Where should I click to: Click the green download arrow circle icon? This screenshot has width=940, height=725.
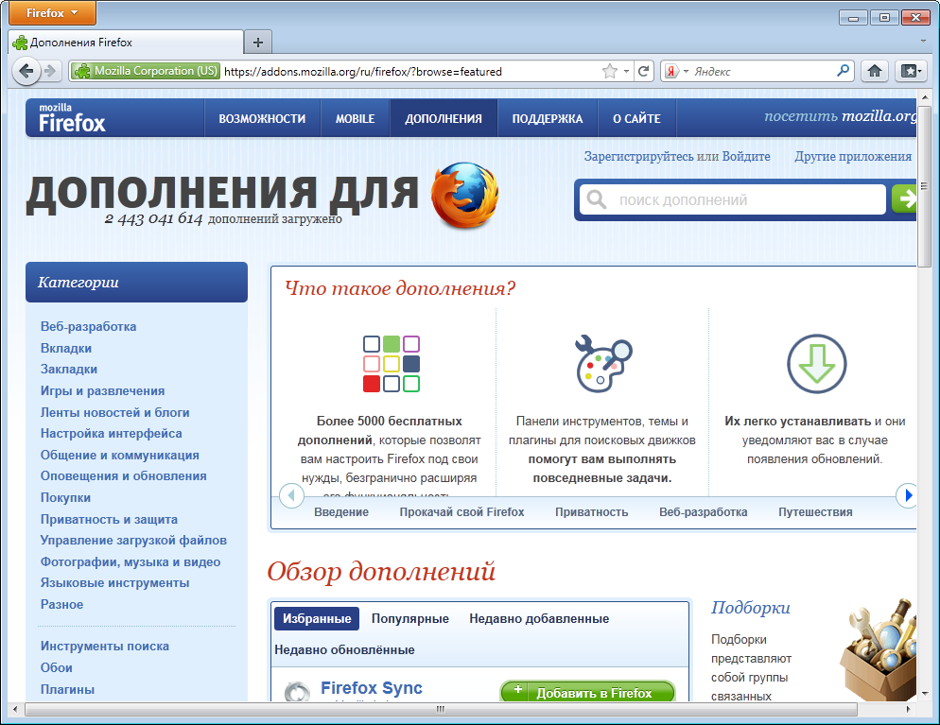pos(816,364)
